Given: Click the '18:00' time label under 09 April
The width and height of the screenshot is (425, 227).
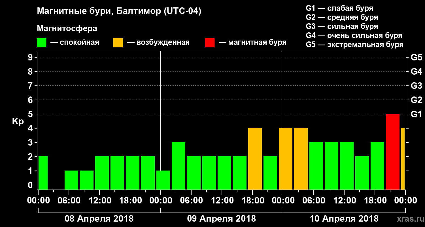Looking at the screenshot, I should [x=252, y=201].
